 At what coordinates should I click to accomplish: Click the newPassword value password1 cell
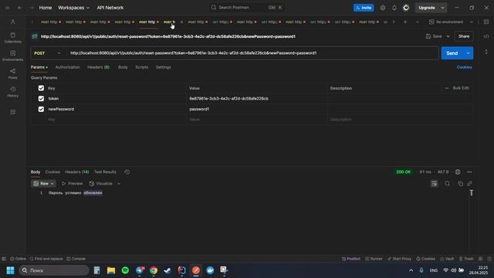click(x=257, y=109)
